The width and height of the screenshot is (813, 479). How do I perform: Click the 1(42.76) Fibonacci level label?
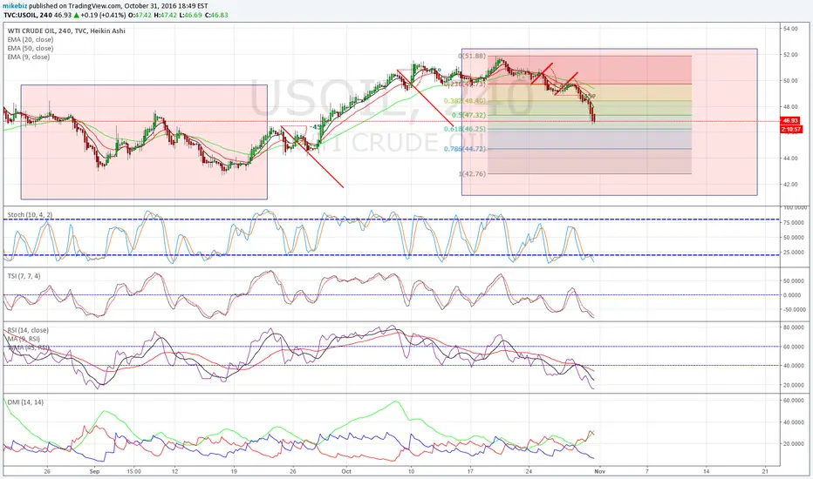(x=472, y=174)
